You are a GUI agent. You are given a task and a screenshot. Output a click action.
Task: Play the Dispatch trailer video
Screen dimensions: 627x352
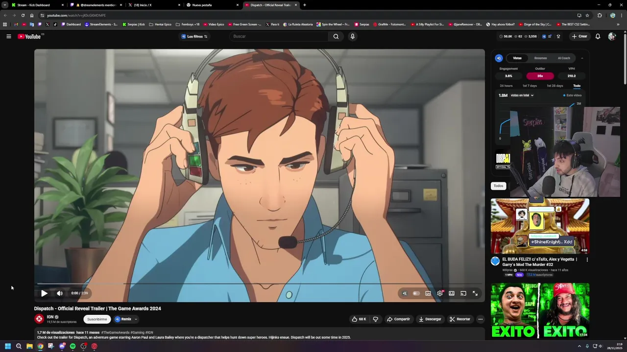pyautogui.click(x=44, y=293)
